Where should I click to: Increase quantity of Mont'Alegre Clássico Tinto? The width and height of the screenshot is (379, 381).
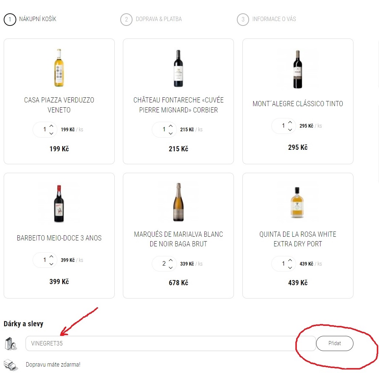pyautogui.click(x=290, y=122)
